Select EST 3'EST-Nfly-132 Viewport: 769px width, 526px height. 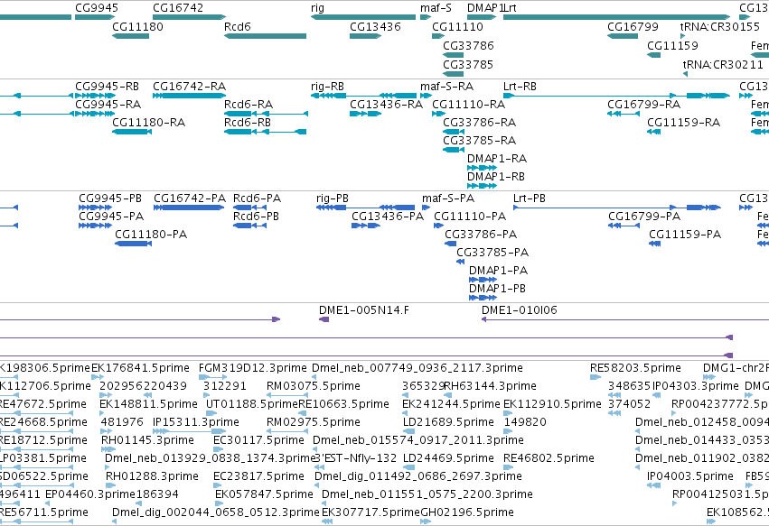(354, 458)
